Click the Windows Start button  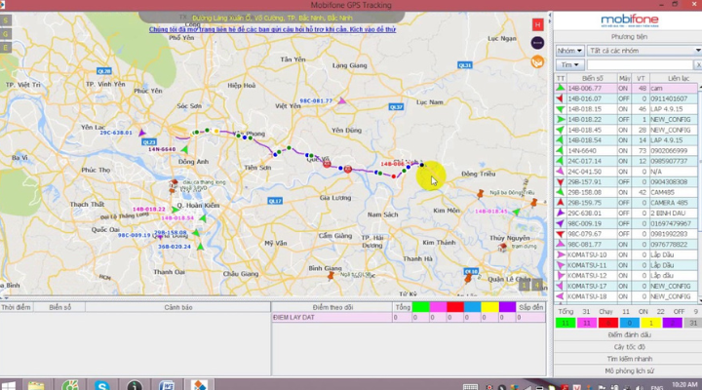click(x=8, y=385)
